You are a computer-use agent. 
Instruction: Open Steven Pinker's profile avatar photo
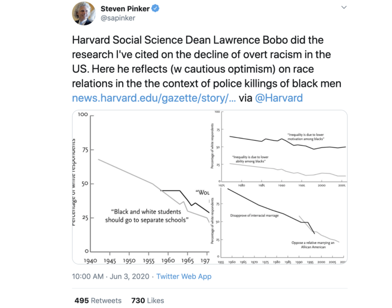pyautogui.click(x=84, y=13)
